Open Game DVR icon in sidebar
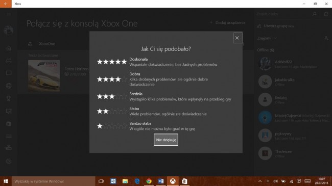The width and height of the screenshot is (332, 186). click(x=9, y=111)
